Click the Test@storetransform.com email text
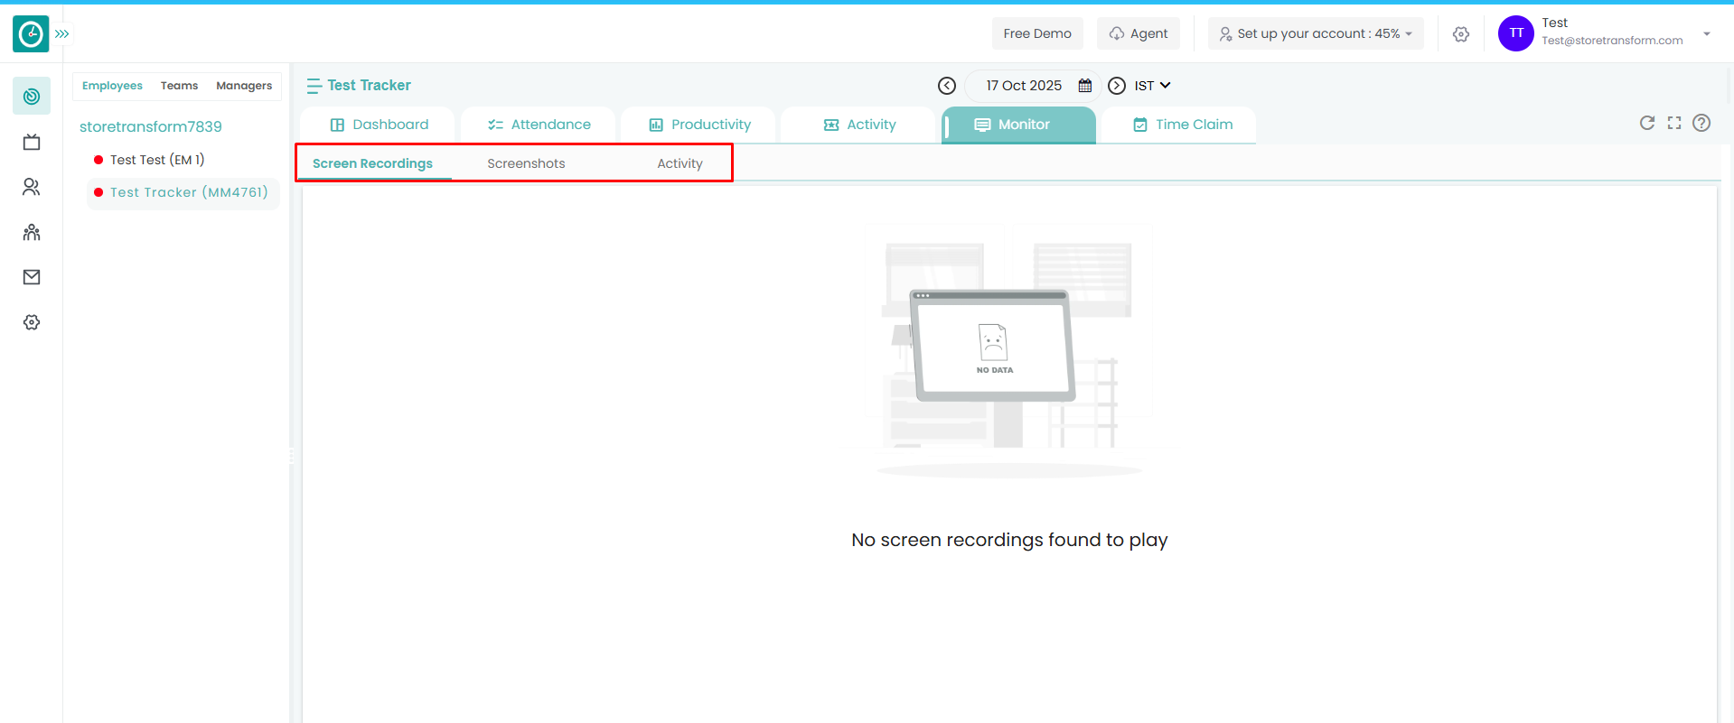This screenshot has width=1734, height=723. pyautogui.click(x=1612, y=41)
